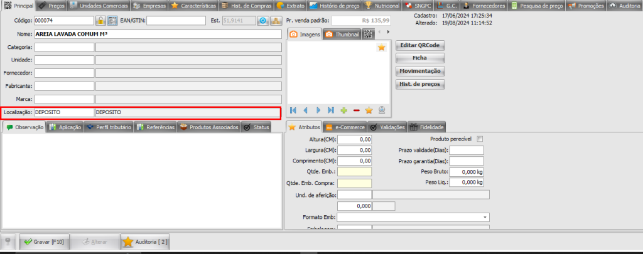Click the star icon in the image preview corner
Viewport: 643px width, 254px height.
(381, 48)
